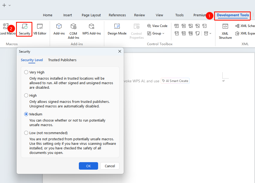Switch to the Trusted Publishers tab
The image size is (255, 183).
point(62,60)
